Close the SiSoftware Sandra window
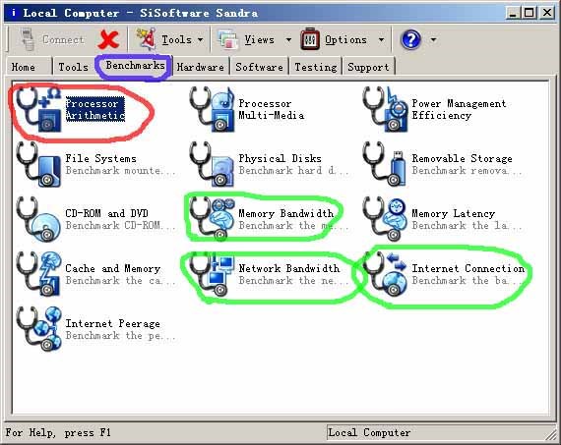 coord(546,13)
